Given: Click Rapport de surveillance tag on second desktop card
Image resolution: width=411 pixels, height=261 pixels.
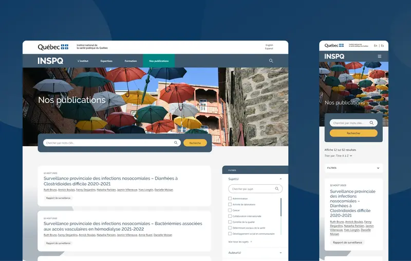Looking at the screenshot, I should 58,243.
